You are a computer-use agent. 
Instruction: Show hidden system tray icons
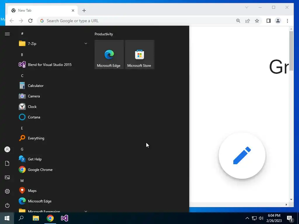click(x=247, y=218)
